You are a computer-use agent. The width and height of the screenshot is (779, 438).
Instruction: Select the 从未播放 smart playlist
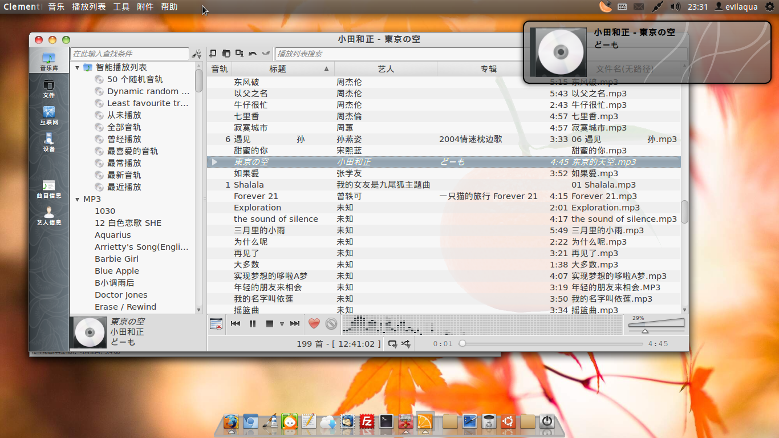[124, 116]
